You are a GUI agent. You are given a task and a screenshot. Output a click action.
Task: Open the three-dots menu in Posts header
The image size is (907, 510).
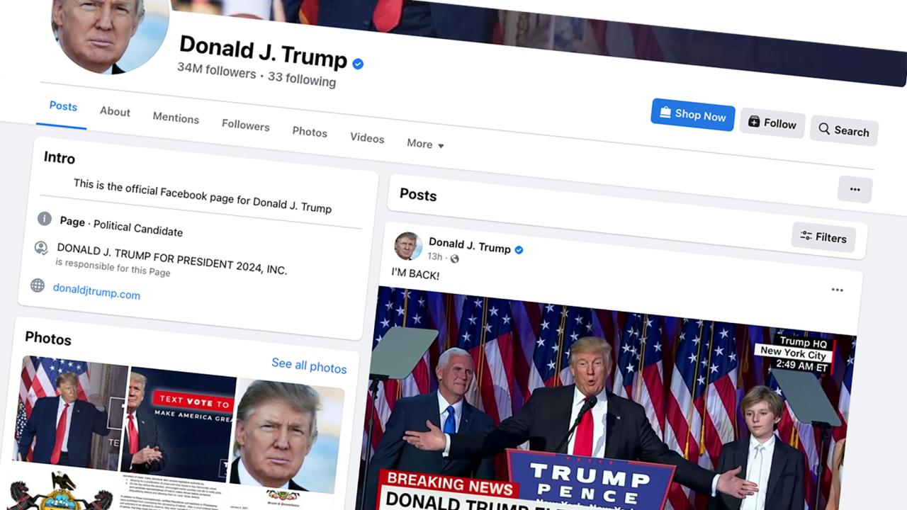tap(855, 190)
